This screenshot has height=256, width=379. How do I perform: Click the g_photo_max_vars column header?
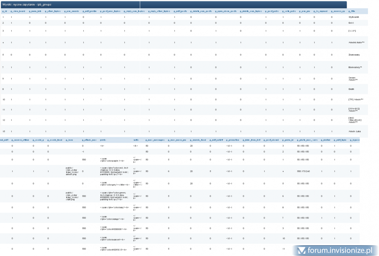click(307, 140)
